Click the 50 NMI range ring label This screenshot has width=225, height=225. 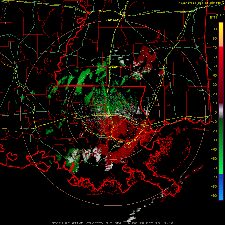(113, 67)
